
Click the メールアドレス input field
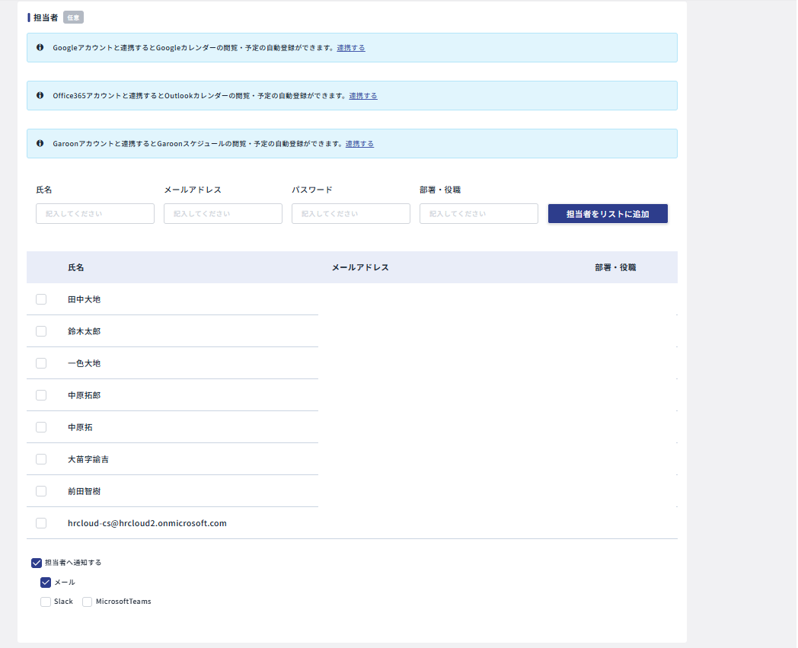click(x=223, y=214)
